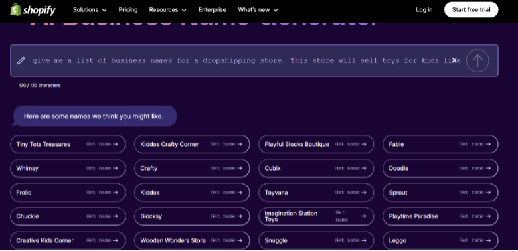Get the name Wooden Wonders Store
The height and width of the screenshot is (251, 518).
(192, 240)
